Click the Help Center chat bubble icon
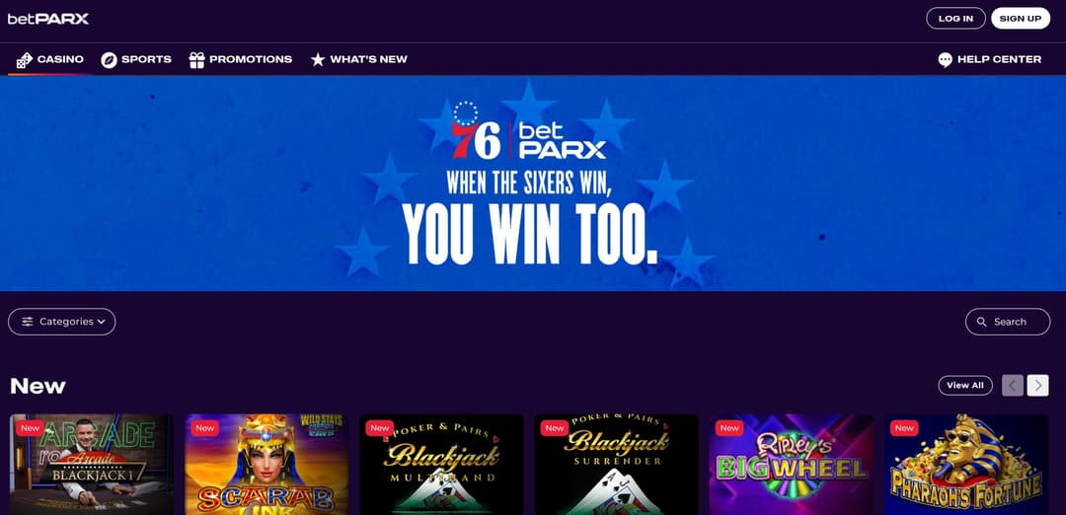 (x=945, y=60)
